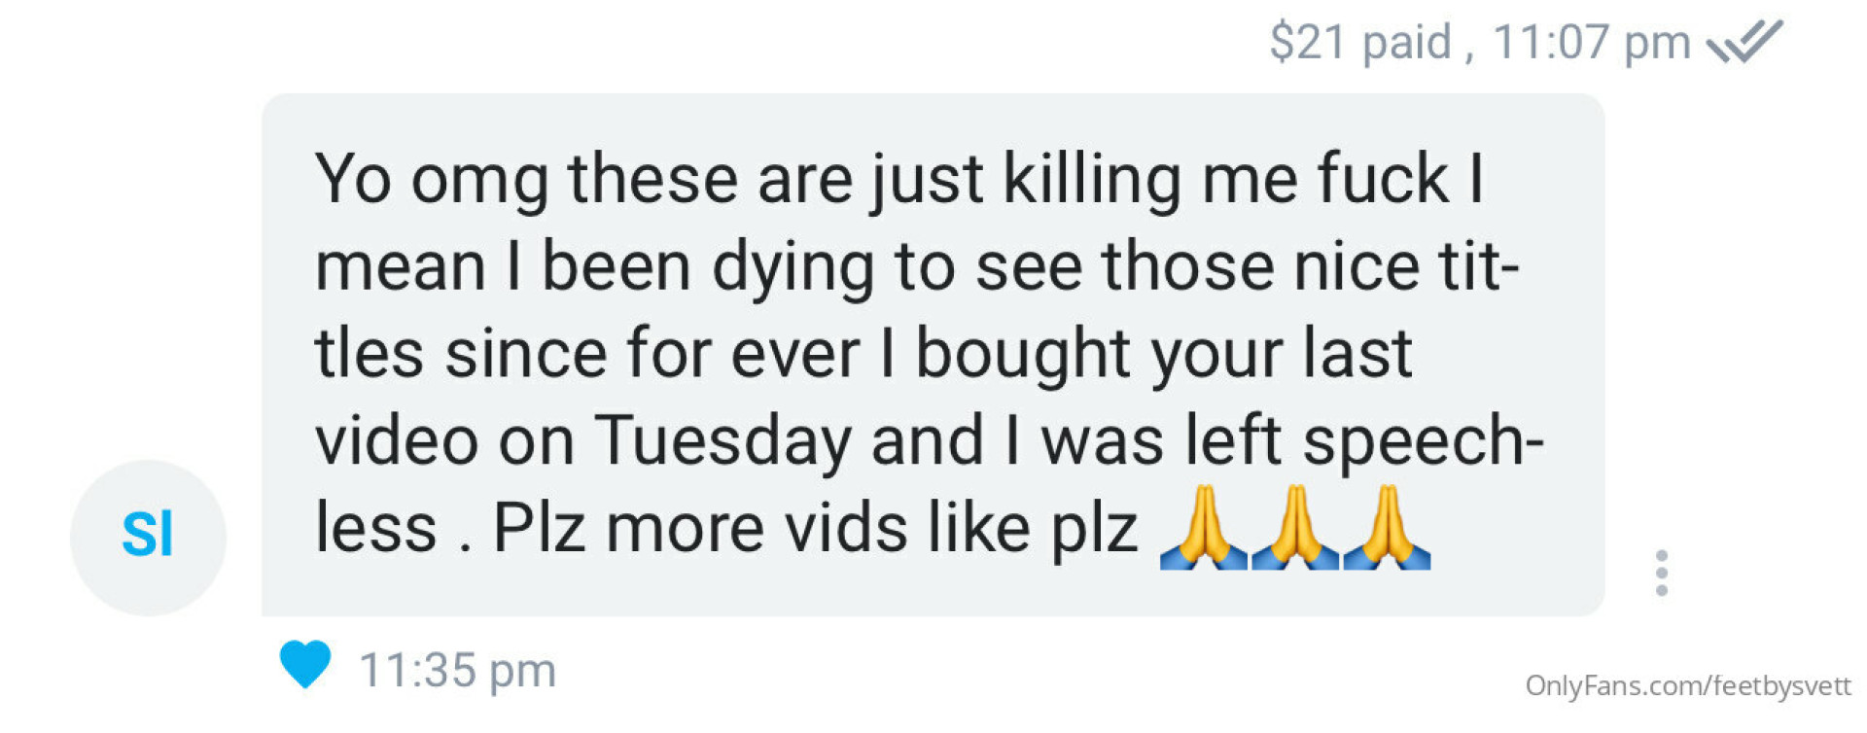Screen dimensions: 1867x733
Task: Click the middle praying hands emoji
Action: pos(1295,527)
